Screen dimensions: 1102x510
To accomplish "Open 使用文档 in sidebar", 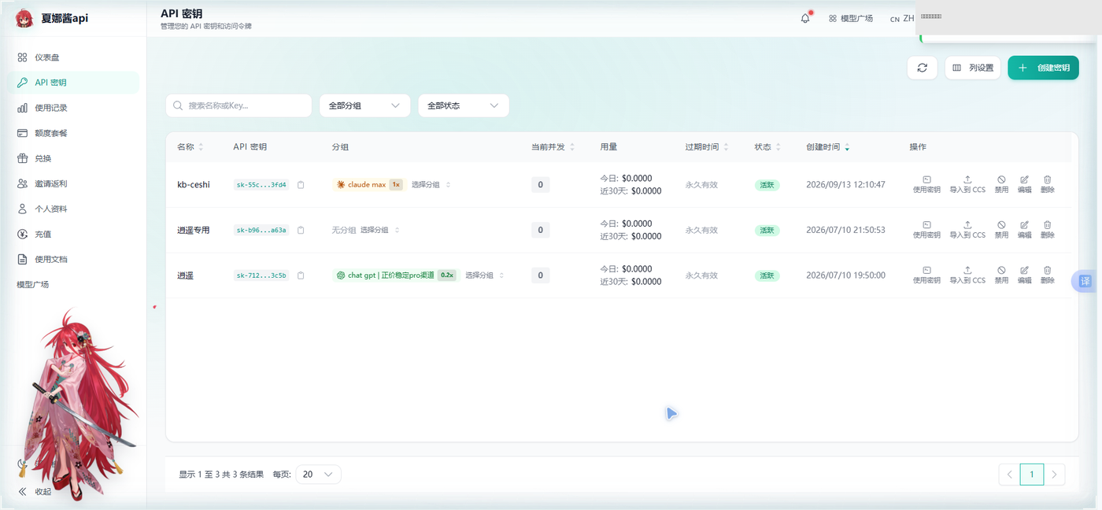I will (x=74, y=259).
